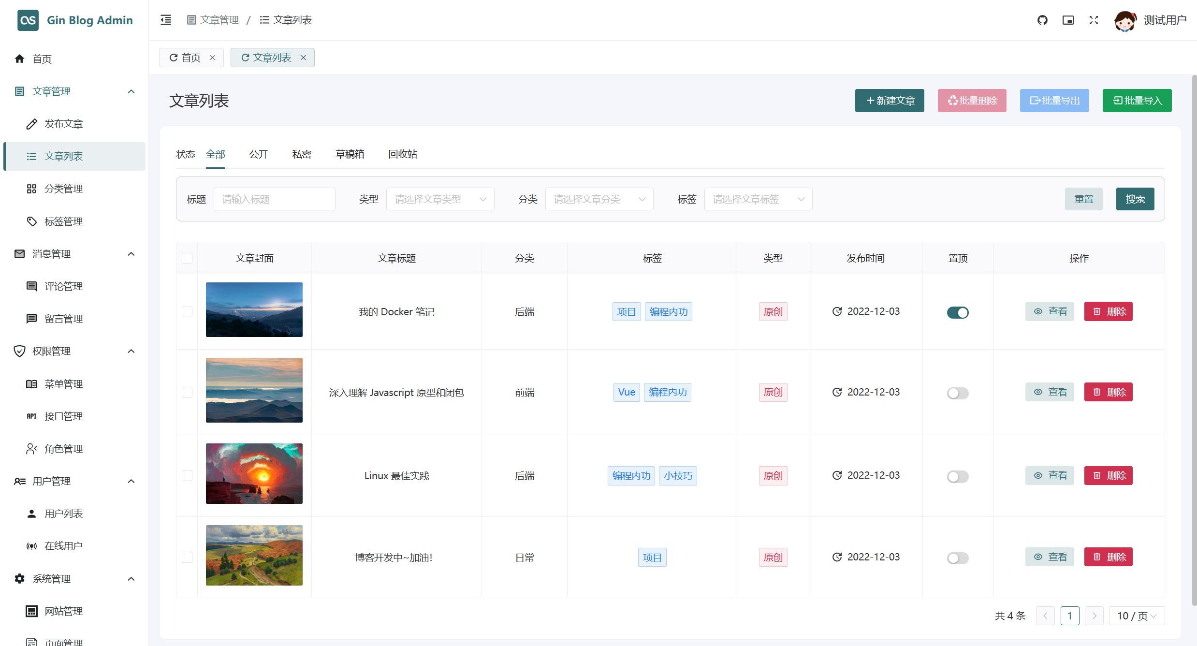The height and width of the screenshot is (646, 1197).
Task: Switch to the 回收站 status tab
Action: pyautogui.click(x=402, y=154)
